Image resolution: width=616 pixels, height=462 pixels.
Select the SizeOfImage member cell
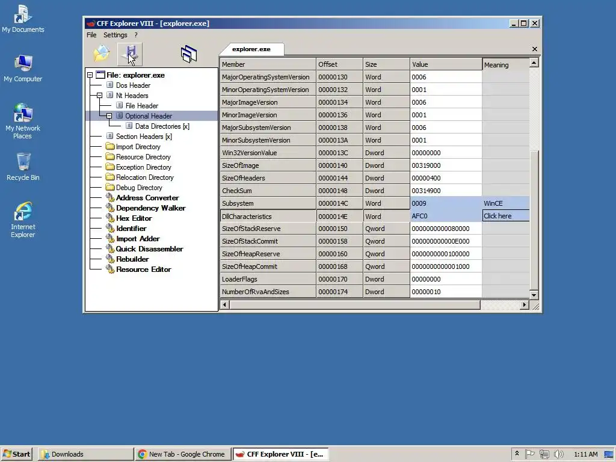[x=268, y=165]
